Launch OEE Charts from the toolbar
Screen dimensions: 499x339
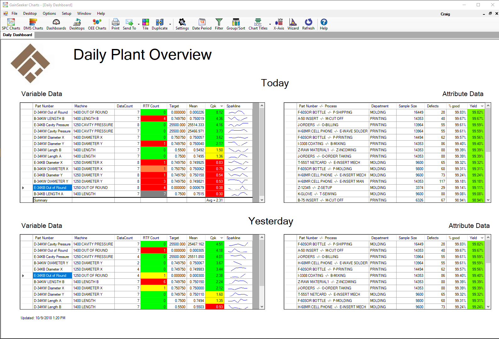coord(97,24)
